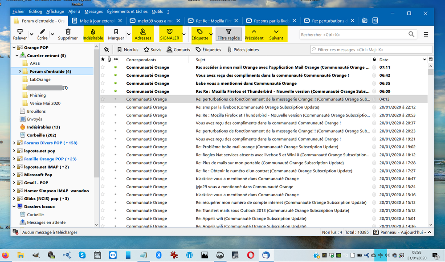Toggle the Non lus unread filter
445x262 pixels.
[127, 50]
